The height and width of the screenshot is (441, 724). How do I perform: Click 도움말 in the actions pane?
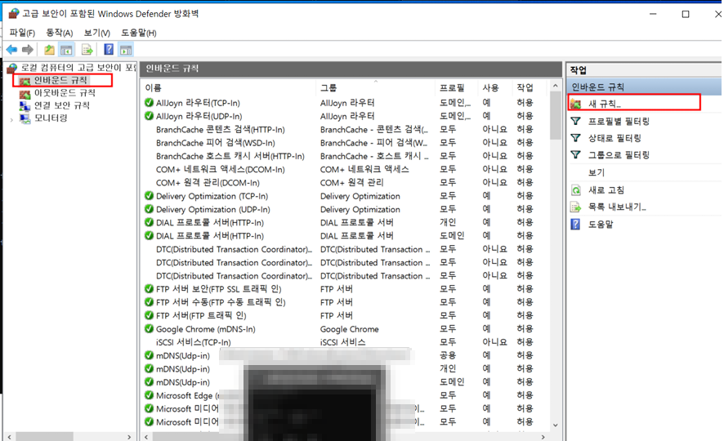point(601,225)
